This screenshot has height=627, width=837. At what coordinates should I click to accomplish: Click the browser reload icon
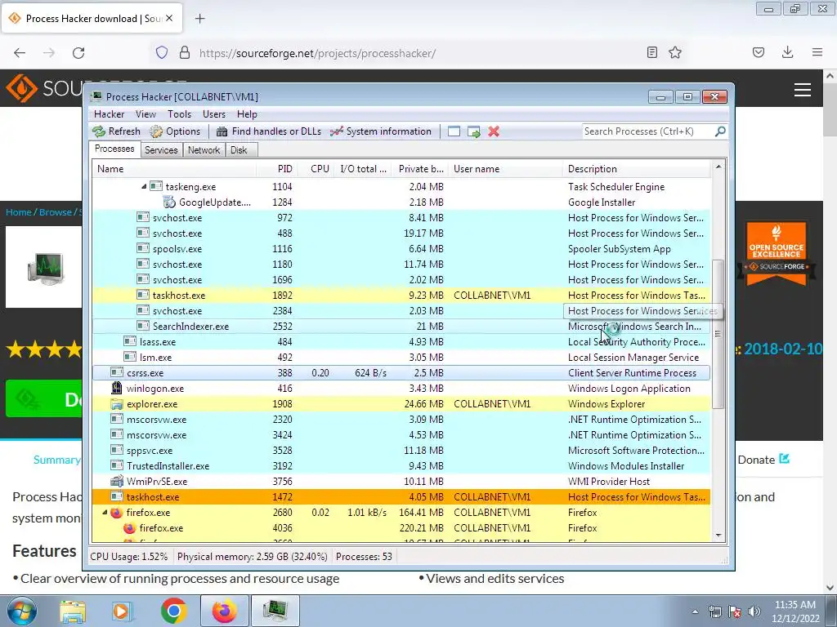pos(78,53)
